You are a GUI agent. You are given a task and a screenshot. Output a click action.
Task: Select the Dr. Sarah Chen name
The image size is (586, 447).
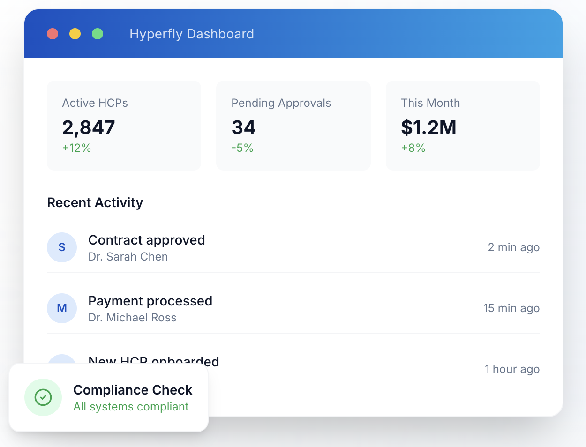click(128, 257)
